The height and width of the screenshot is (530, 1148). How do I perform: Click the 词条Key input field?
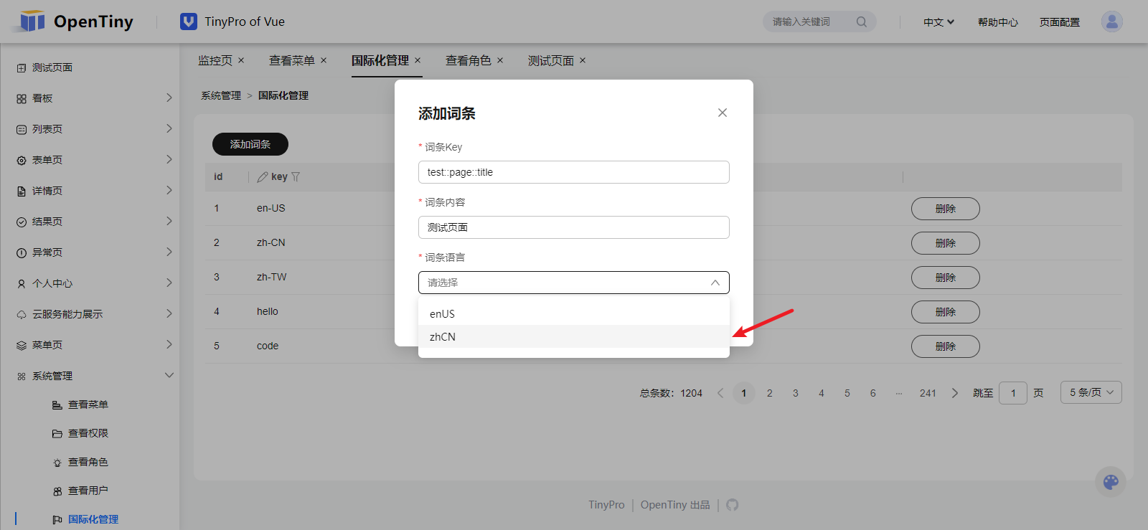(x=574, y=172)
